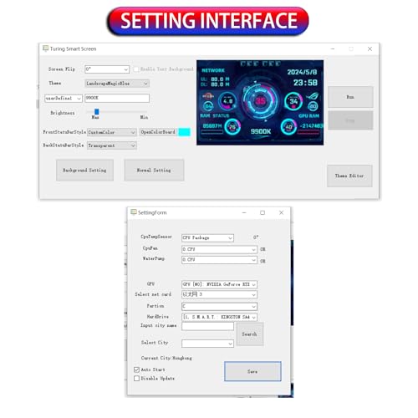
Task: Click the Input city name field
Action: (x=207, y=326)
